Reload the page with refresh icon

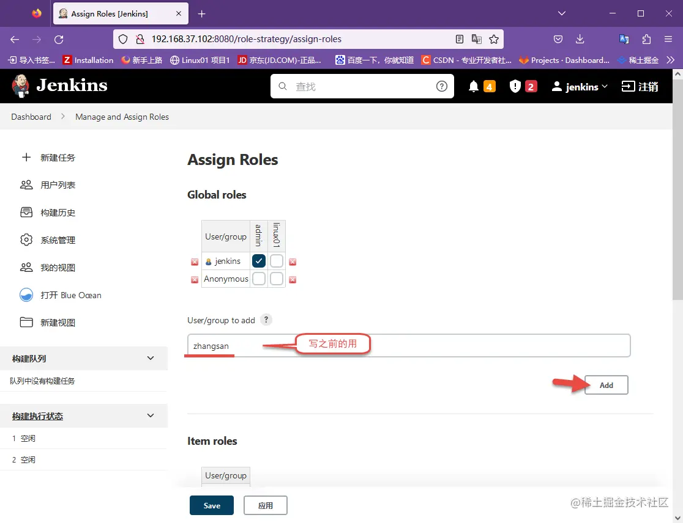click(x=59, y=39)
